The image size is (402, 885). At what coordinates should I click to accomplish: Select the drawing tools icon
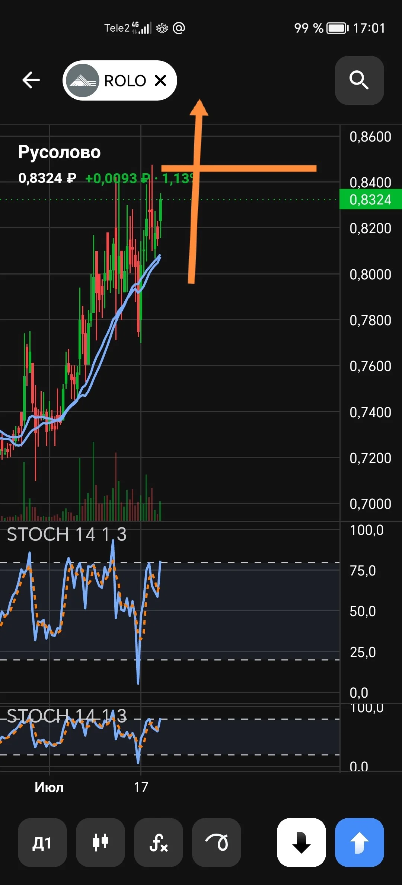[217, 842]
